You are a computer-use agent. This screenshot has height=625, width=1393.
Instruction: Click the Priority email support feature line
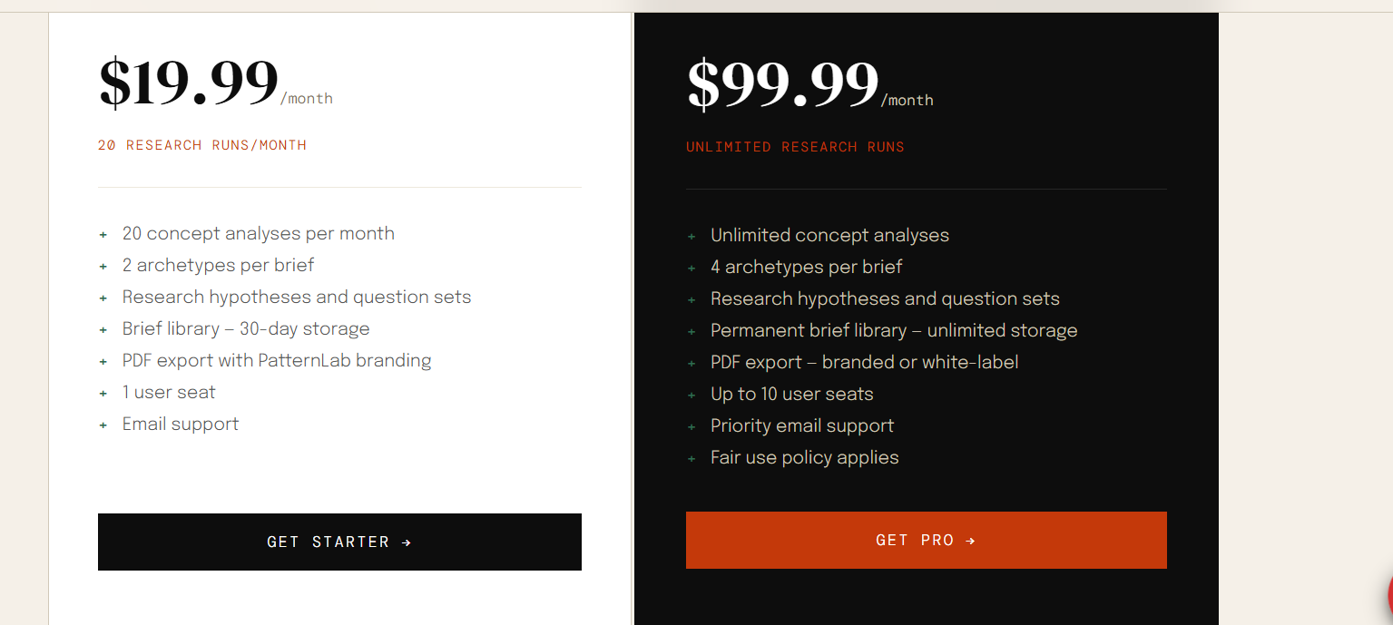802,425
